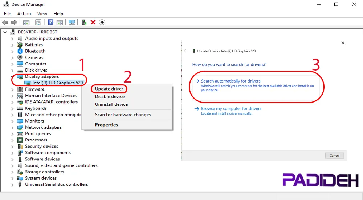Select Sound, video and game controllers label
The height and width of the screenshot is (200, 363).
coord(61,165)
